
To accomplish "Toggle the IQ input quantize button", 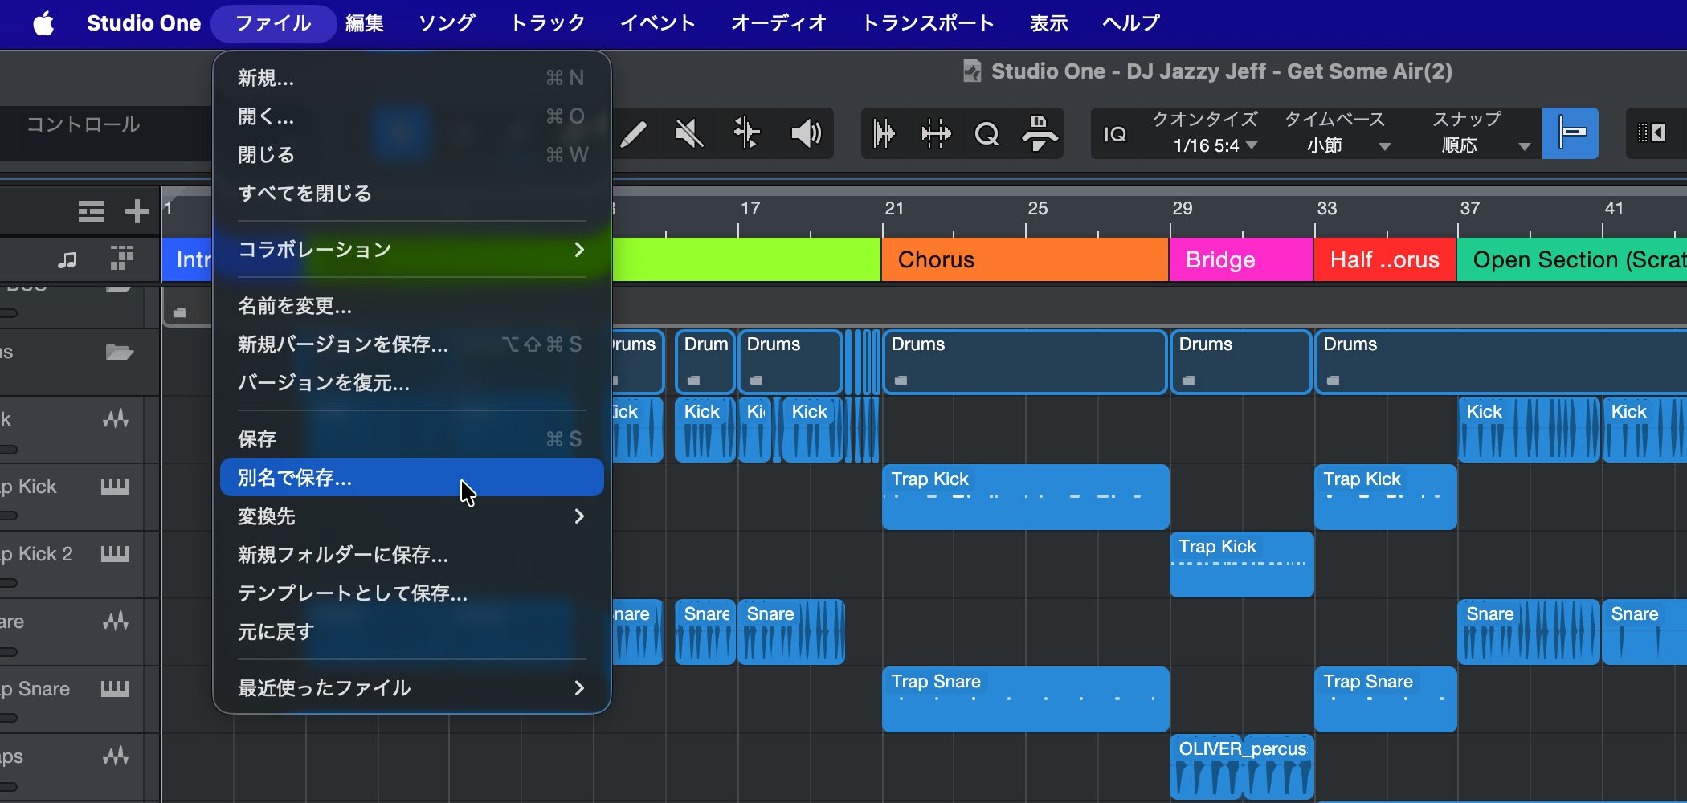I will point(1114,134).
